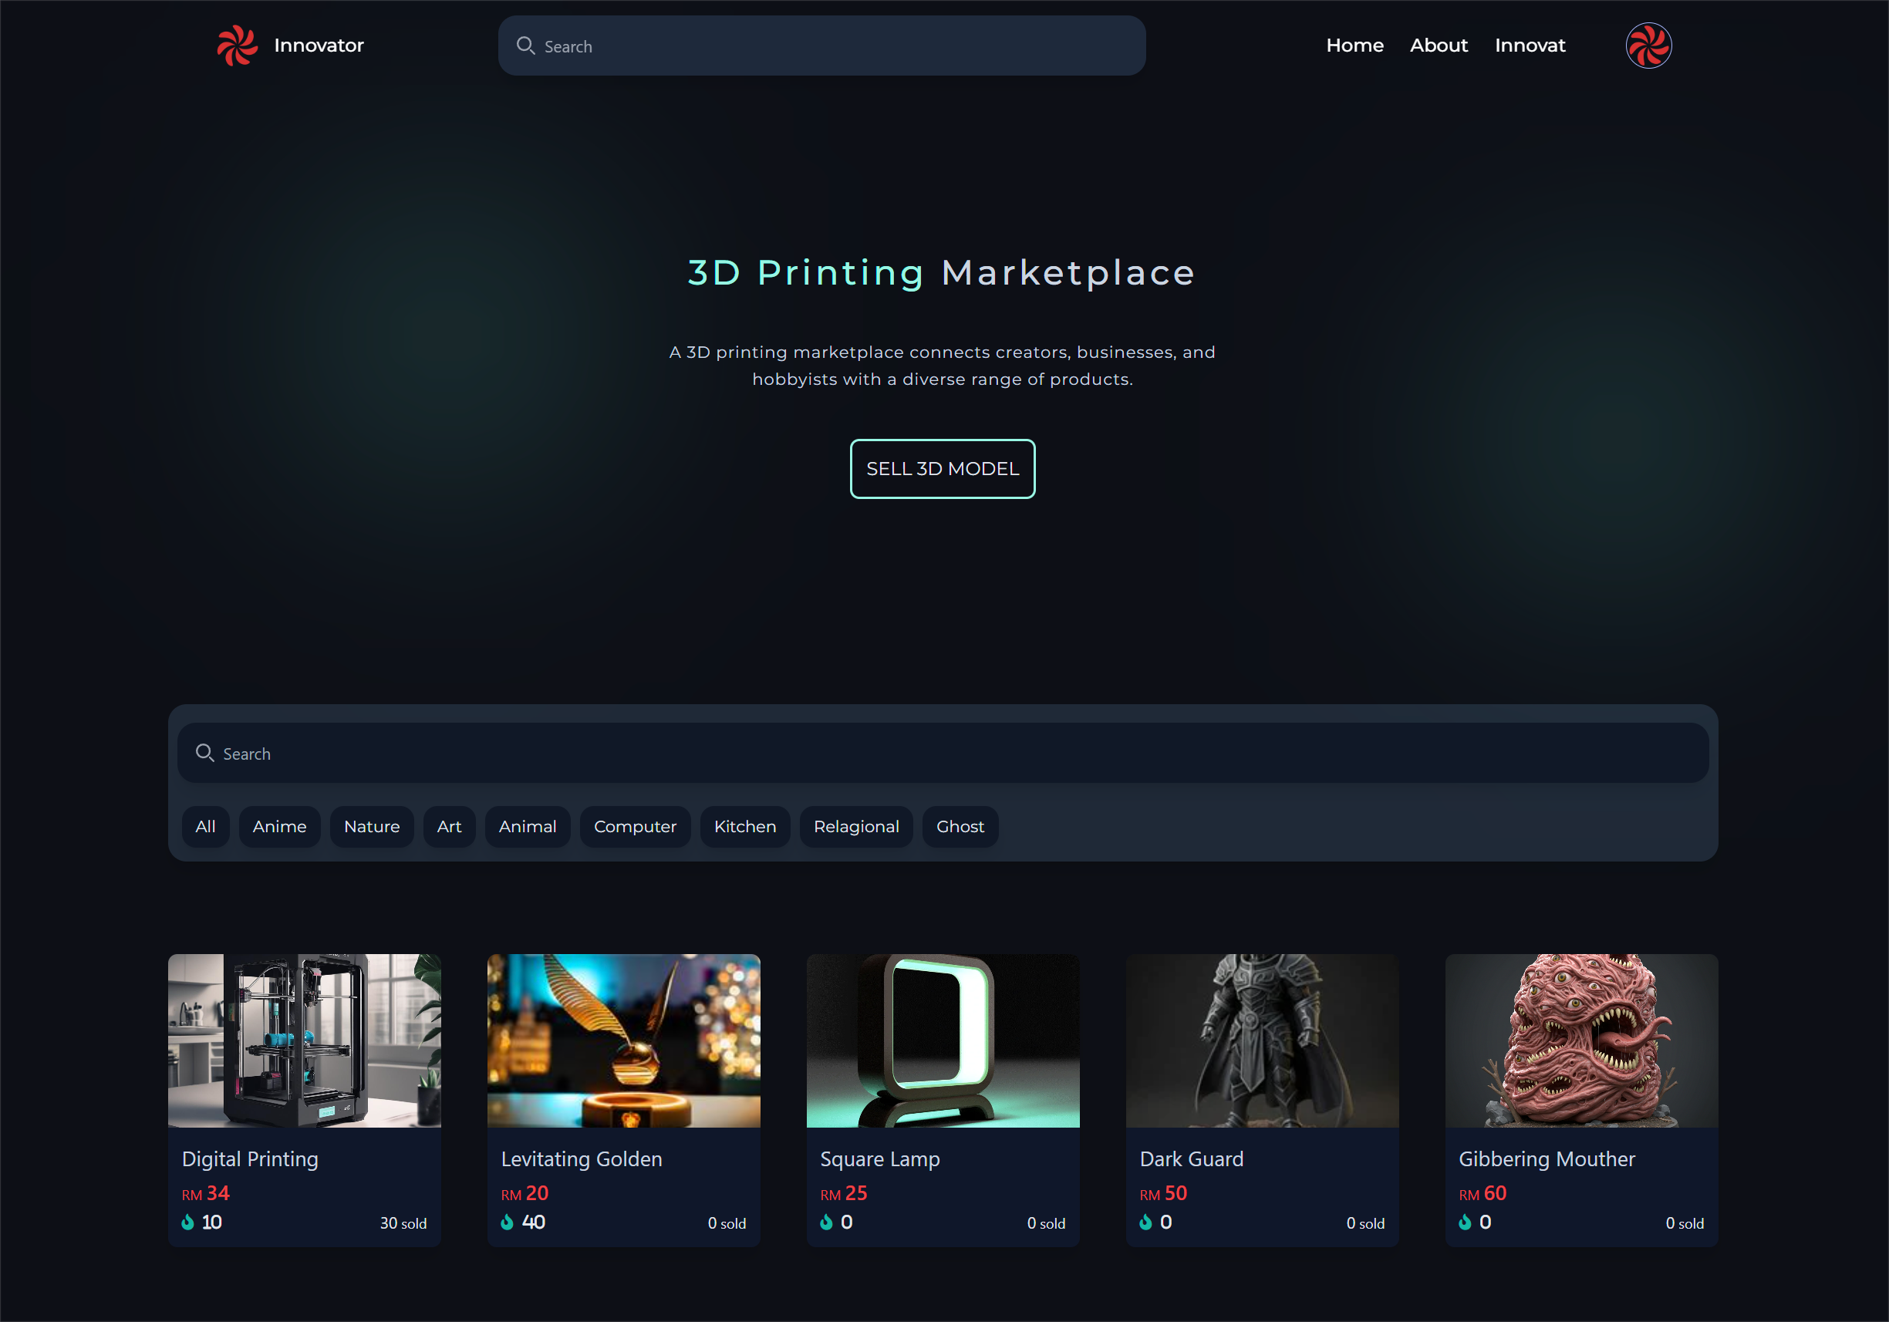Screen dimensions: 1889x1322
Task: Open the Gibbering Mouther monster thumbnail
Action: coord(1580,1040)
